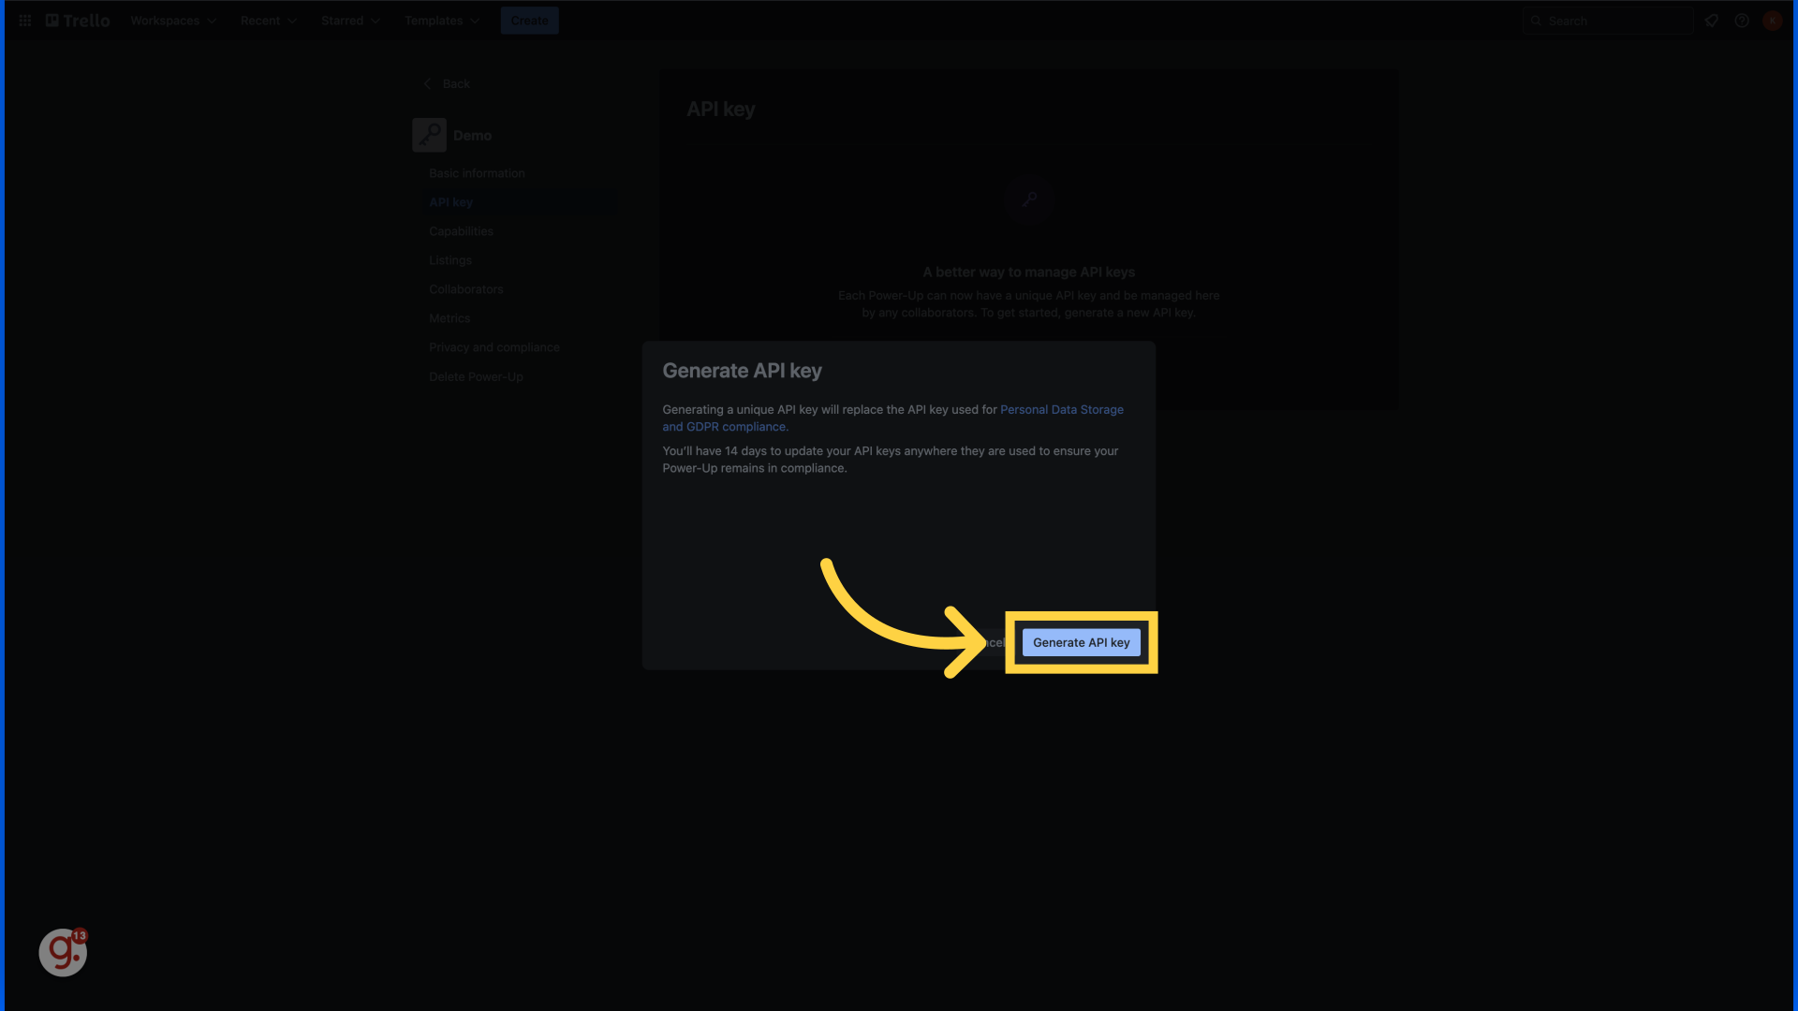Open the Capabilities section
This screenshot has width=1798, height=1011.
click(461, 230)
